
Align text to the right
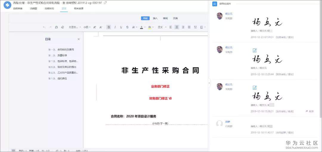183,27
